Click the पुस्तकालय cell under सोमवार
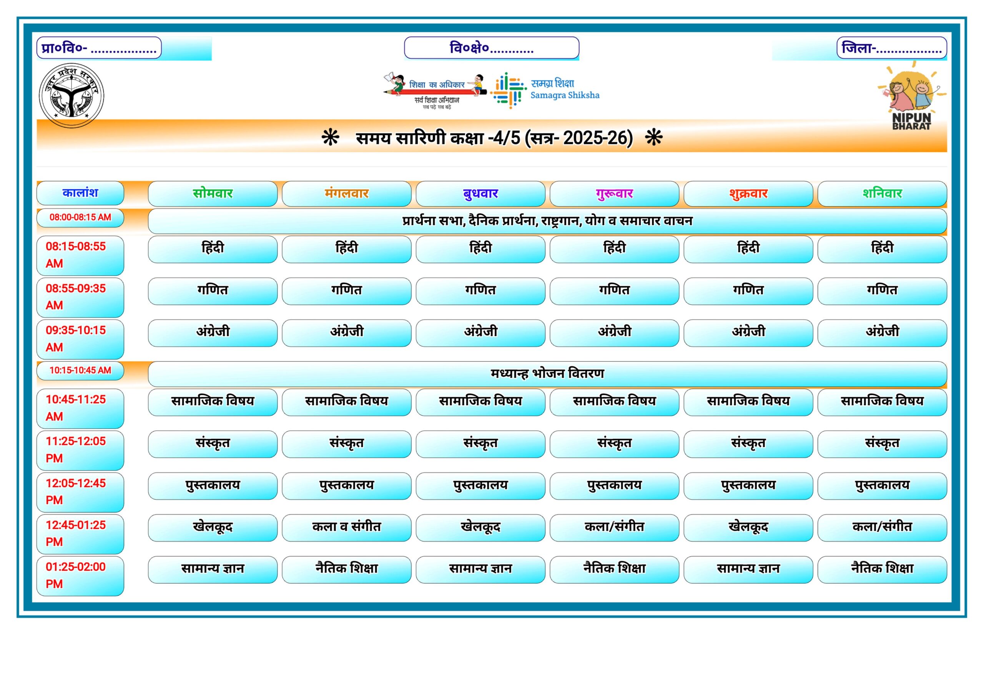The width and height of the screenshot is (984, 696). 213,486
